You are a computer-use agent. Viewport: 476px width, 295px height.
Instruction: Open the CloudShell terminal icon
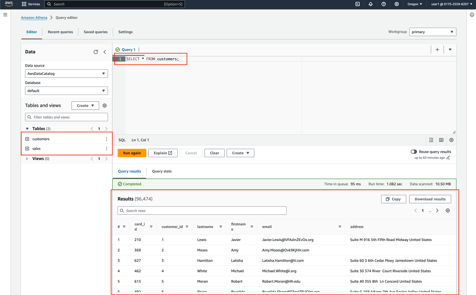click(x=357, y=4)
